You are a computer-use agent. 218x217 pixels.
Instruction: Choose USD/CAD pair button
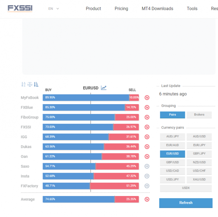pos(172,171)
